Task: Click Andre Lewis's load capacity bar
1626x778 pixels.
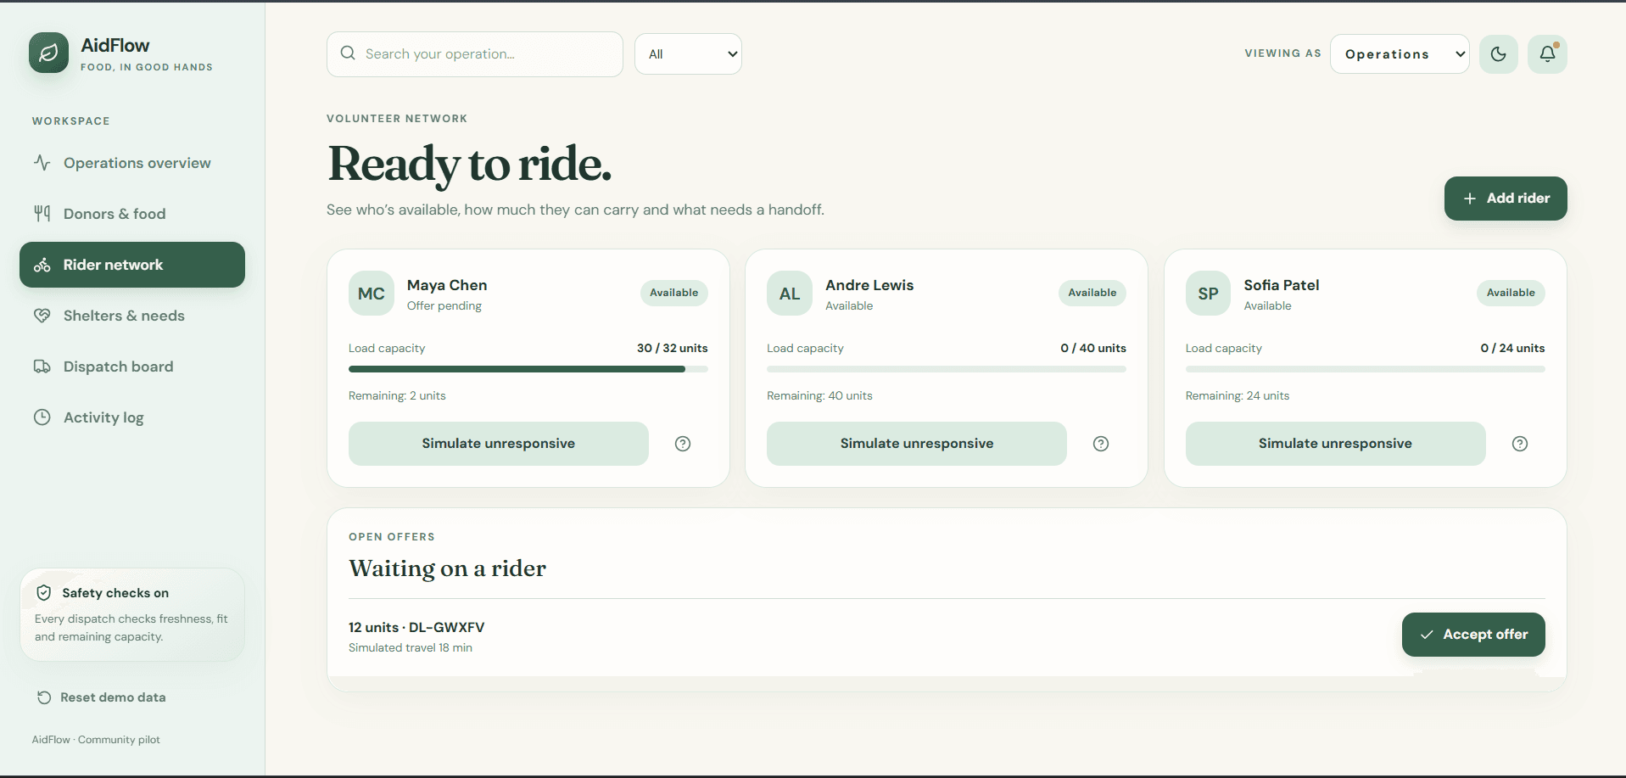Action: [x=947, y=369]
